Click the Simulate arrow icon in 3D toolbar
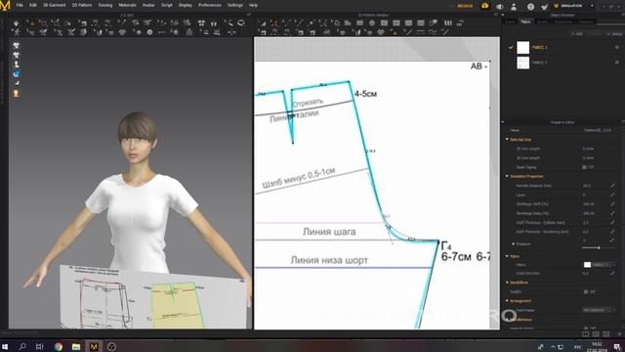 click(x=16, y=23)
